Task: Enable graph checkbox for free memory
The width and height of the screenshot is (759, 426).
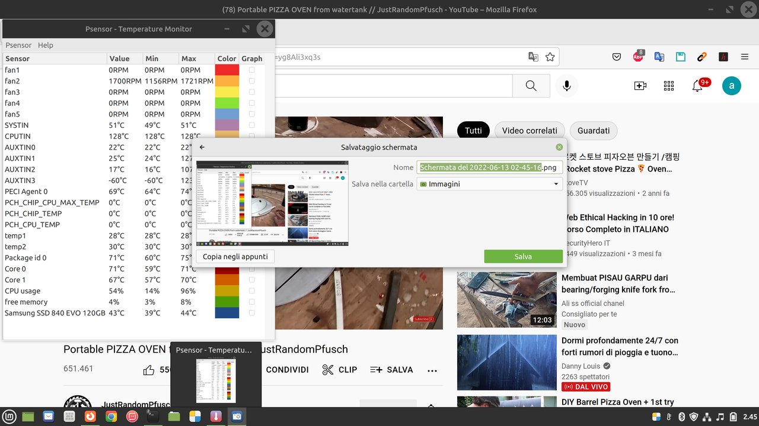Action: pos(251,302)
